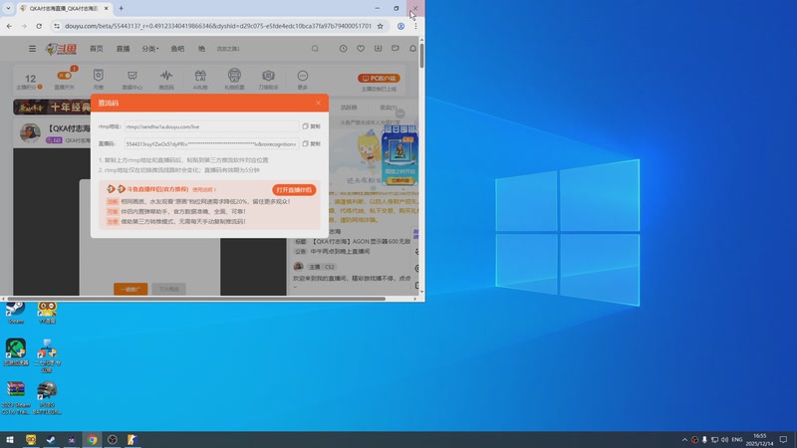797x448 pixels.
Task: Click the Douyu logo
Action: pos(61,49)
